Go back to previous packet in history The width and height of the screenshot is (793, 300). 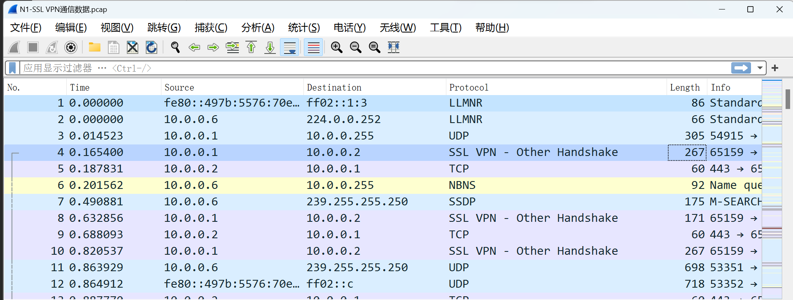[x=194, y=48]
